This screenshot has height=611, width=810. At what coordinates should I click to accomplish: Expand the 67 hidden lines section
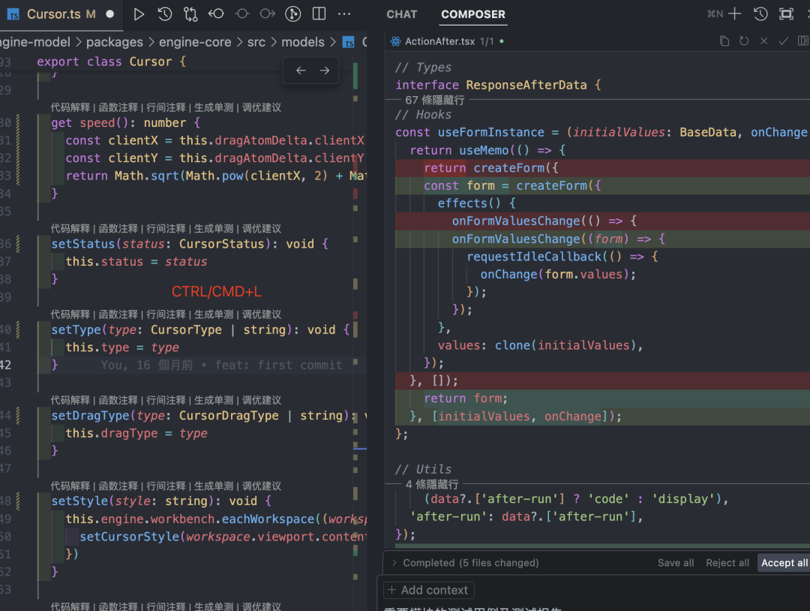[x=434, y=100]
